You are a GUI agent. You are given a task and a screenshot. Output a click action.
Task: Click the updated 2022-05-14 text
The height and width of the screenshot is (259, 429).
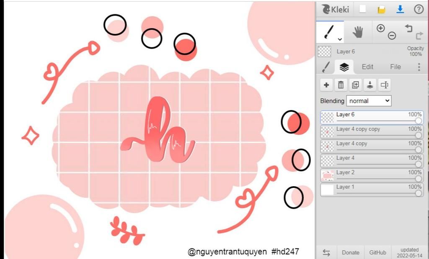(x=410, y=253)
